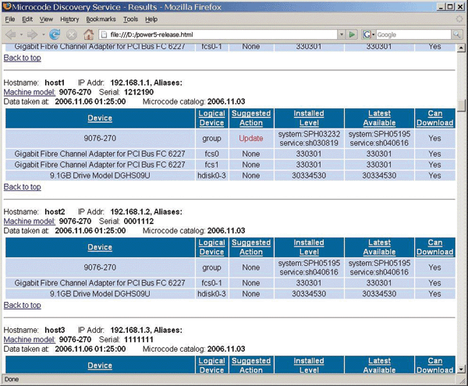The height and width of the screenshot is (386, 468).
Task: Click the Forward navigation arrow
Action: (x=34, y=34)
